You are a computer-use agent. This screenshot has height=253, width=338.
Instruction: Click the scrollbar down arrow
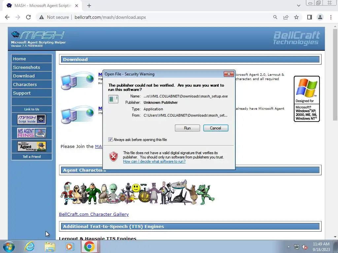click(x=335, y=237)
